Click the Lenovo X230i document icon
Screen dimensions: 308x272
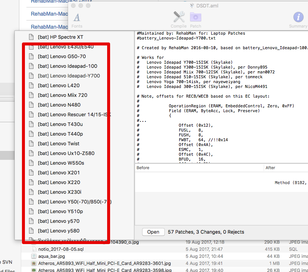click(x=31, y=192)
